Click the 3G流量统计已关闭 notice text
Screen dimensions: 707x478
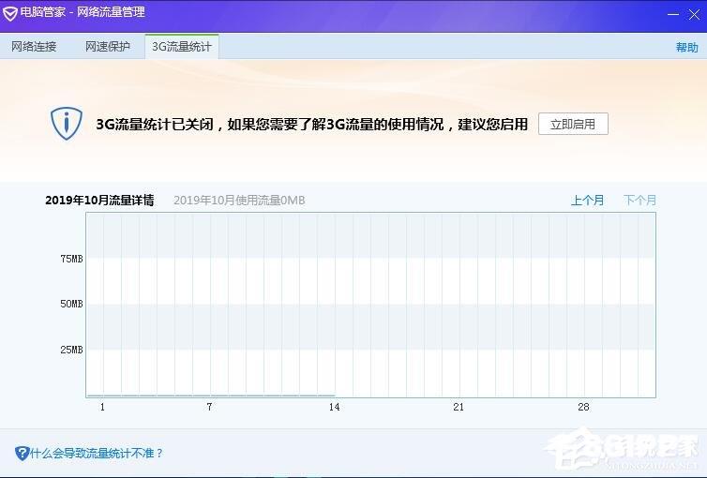click(312, 124)
